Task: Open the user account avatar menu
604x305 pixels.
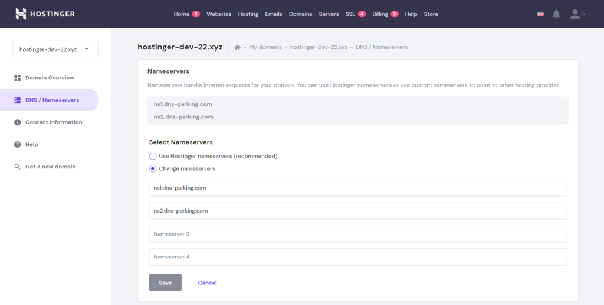Action: point(578,14)
